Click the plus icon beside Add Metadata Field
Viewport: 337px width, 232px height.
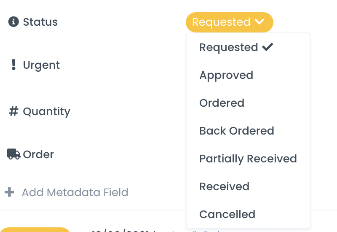point(9,192)
